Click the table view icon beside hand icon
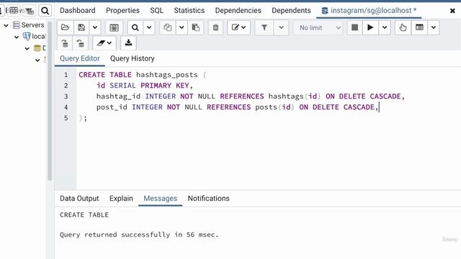 pyautogui.click(x=419, y=27)
